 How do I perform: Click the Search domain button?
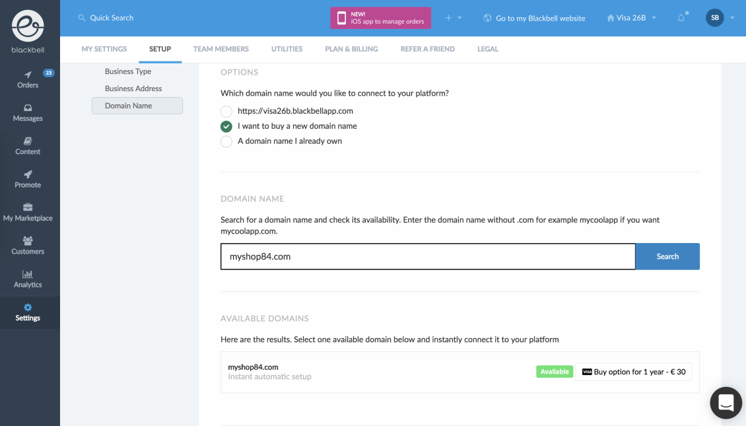667,256
